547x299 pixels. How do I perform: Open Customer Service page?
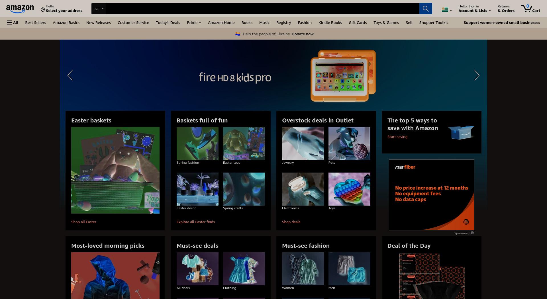pos(133,22)
